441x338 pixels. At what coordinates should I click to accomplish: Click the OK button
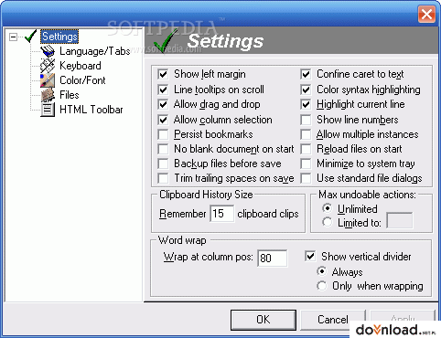click(264, 320)
